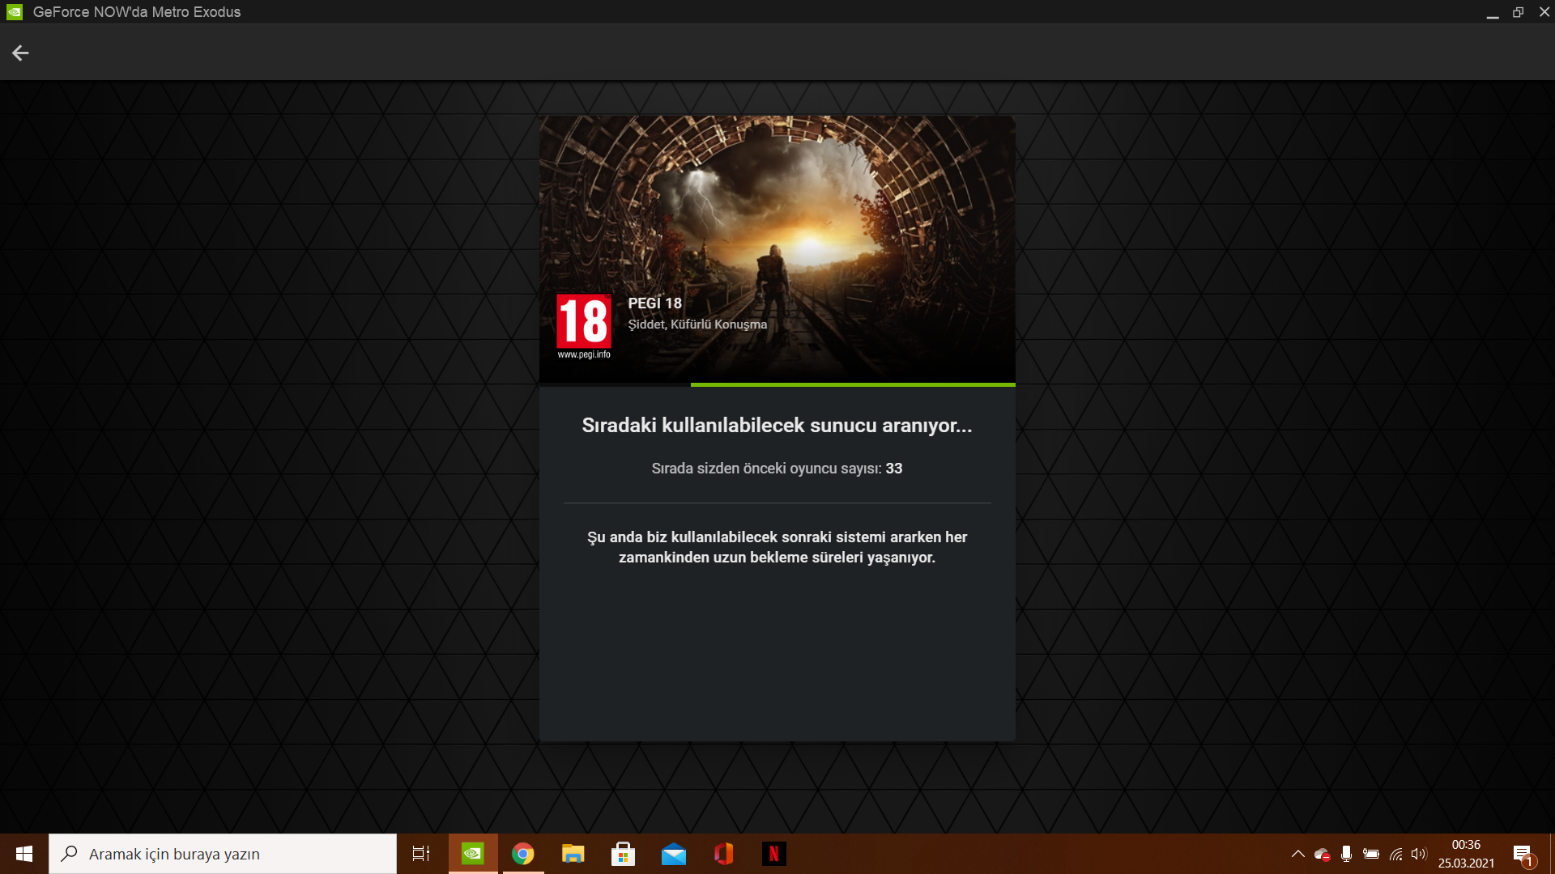The height and width of the screenshot is (874, 1555).
Task: Click the back arrow in GeForce NOW
Action: [x=20, y=53]
